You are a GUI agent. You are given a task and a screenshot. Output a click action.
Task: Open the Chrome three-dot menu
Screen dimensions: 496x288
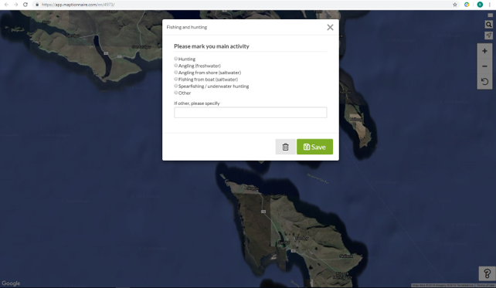tap(490, 5)
